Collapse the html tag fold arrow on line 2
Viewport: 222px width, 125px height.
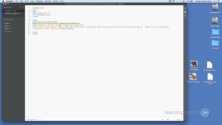click(31, 10)
